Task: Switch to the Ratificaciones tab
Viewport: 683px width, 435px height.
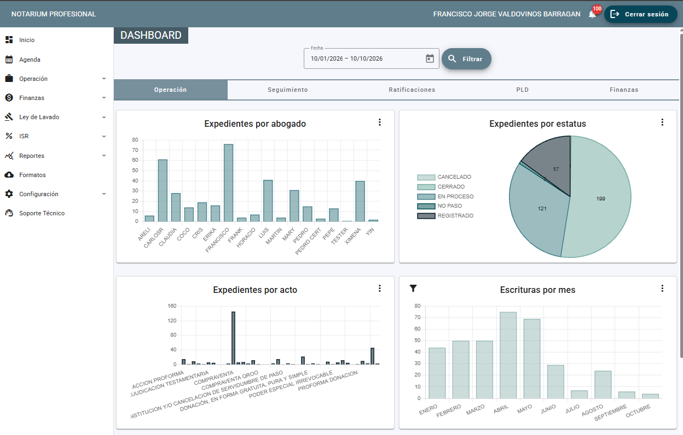Action: [x=412, y=90]
